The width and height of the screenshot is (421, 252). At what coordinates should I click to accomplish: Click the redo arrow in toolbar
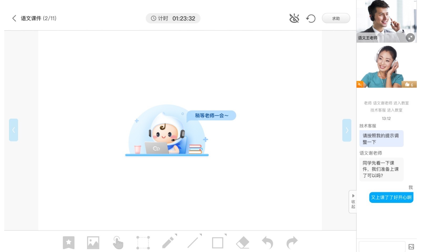[292, 243]
